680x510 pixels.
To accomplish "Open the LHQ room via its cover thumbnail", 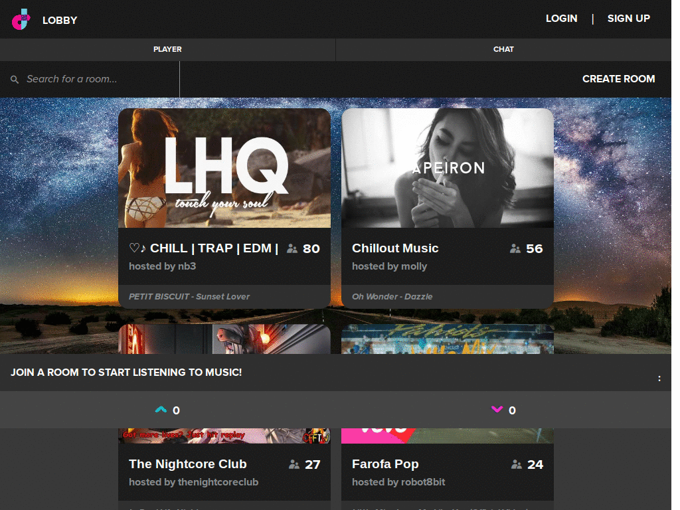I will click(224, 167).
